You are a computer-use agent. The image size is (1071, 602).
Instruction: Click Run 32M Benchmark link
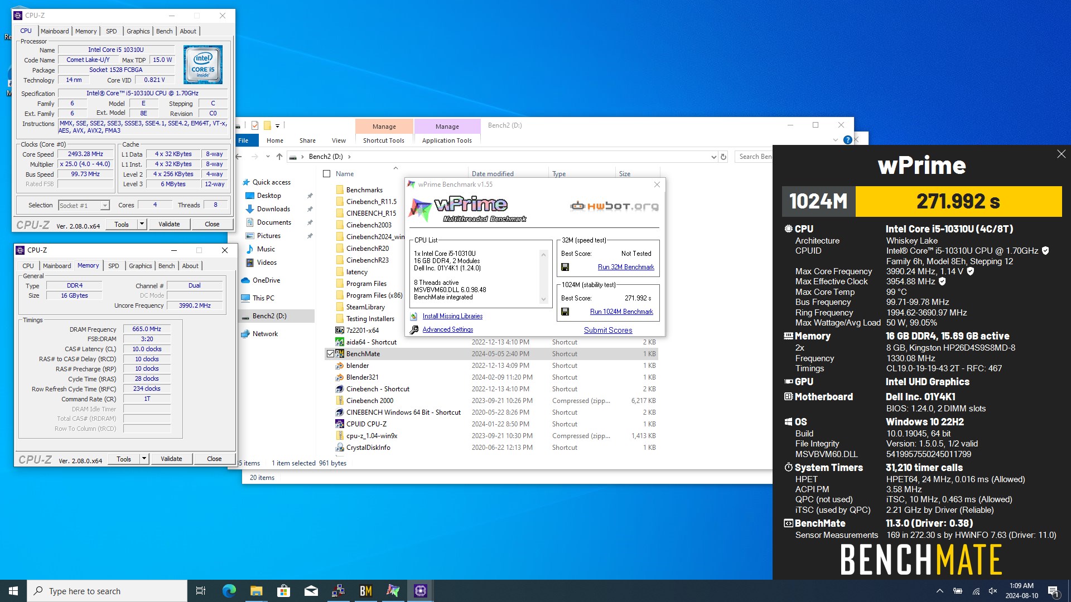[x=626, y=267]
